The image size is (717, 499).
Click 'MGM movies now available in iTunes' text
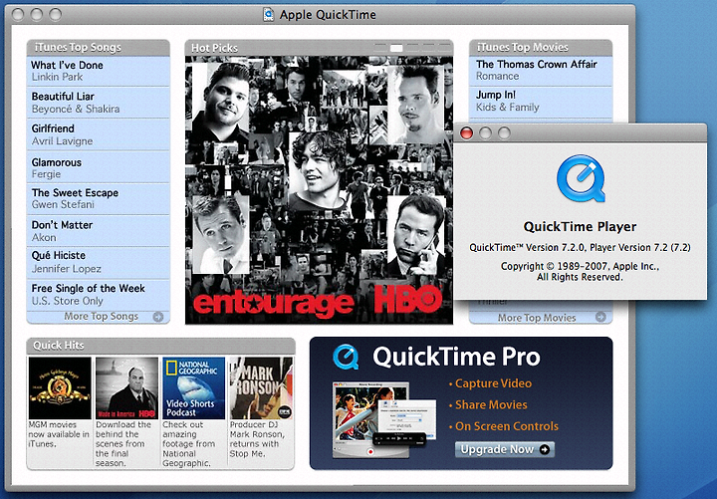(59, 434)
